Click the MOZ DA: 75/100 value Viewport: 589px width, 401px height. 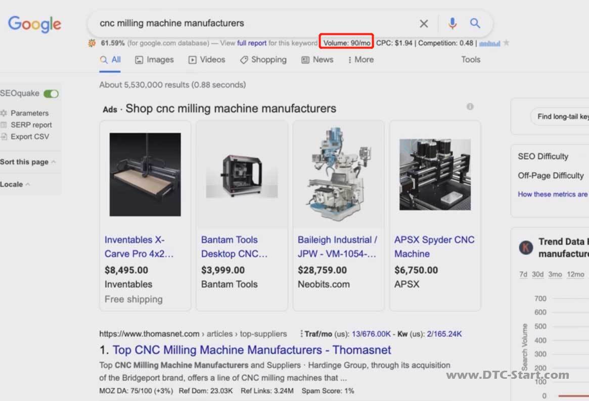(136, 391)
